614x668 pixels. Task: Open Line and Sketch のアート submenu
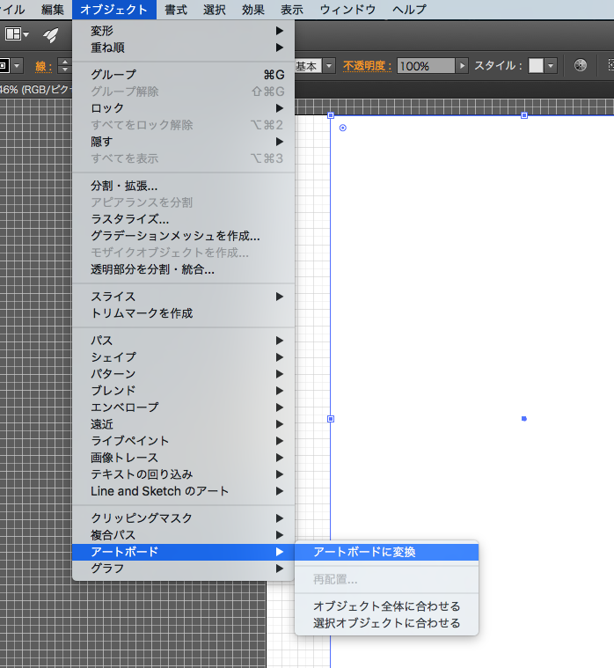point(184,491)
